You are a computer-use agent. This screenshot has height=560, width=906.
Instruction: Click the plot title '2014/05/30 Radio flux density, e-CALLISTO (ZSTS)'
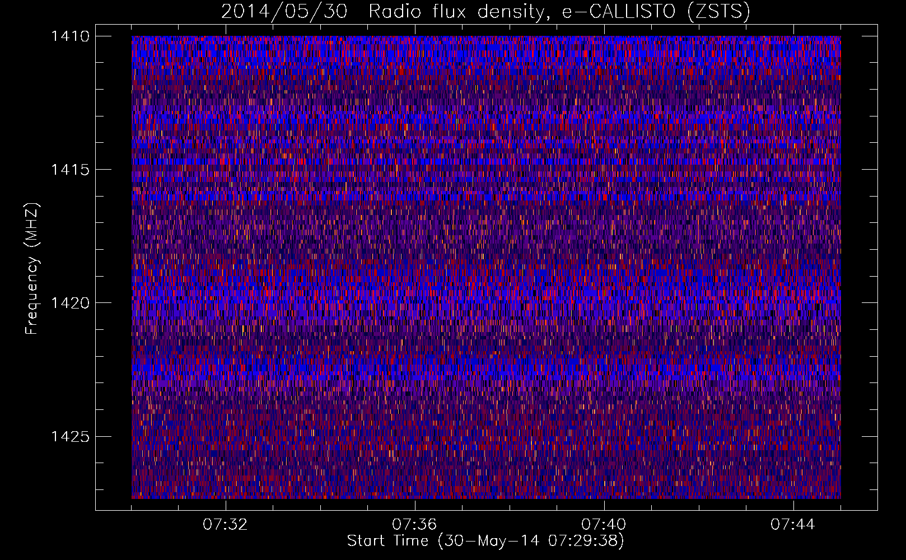tap(485, 12)
